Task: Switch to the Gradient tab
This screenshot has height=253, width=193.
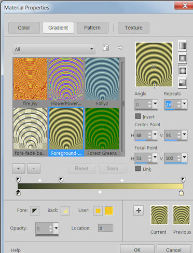Action: (x=58, y=28)
